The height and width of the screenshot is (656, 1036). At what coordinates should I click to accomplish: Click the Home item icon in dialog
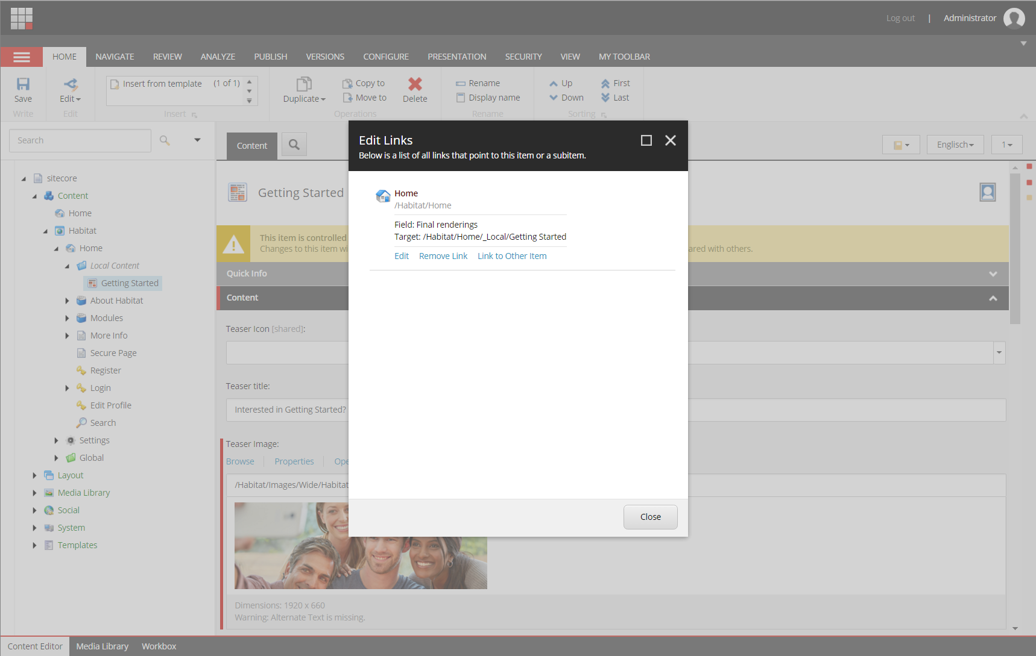pyautogui.click(x=383, y=196)
